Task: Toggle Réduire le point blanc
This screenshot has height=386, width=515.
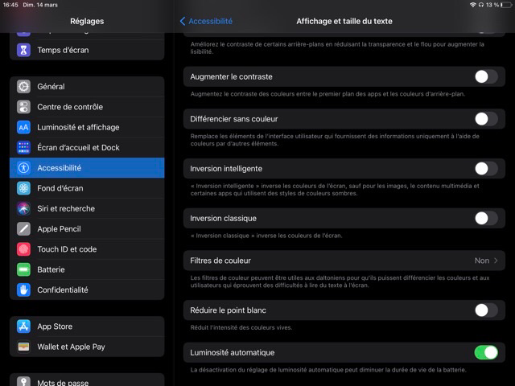Action: [x=485, y=310]
